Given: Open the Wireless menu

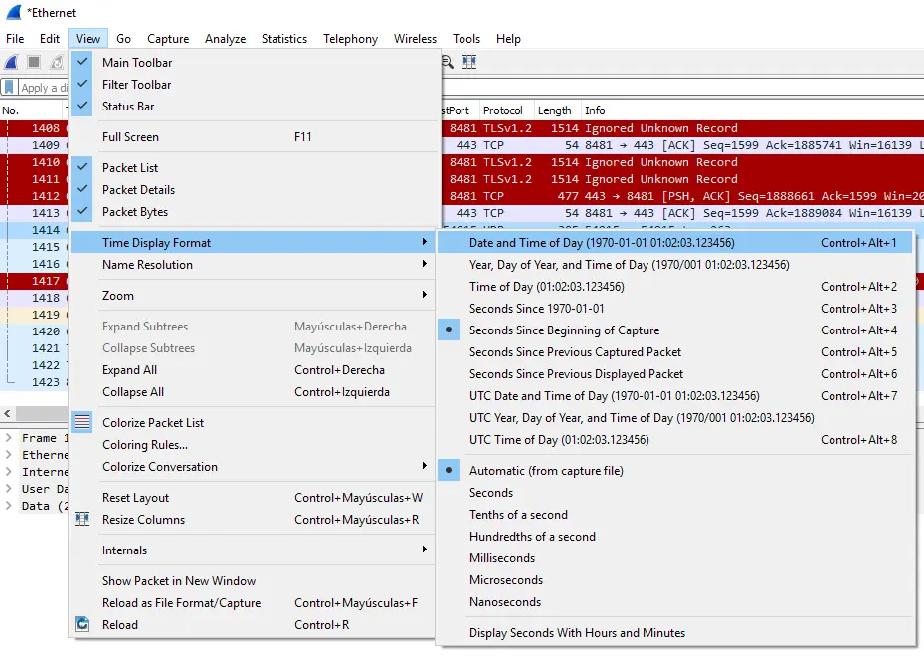Looking at the screenshot, I should (415, 39).
